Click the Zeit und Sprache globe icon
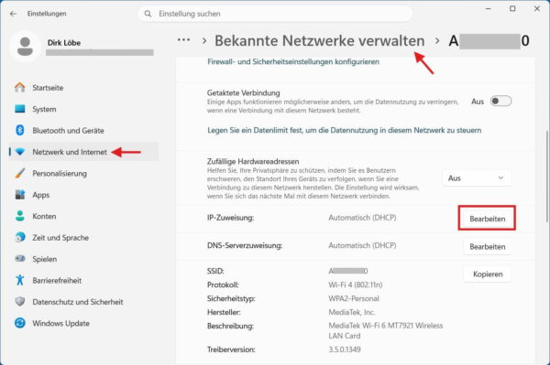The width and height of the screenshot is (550, 365). point(20,237)
